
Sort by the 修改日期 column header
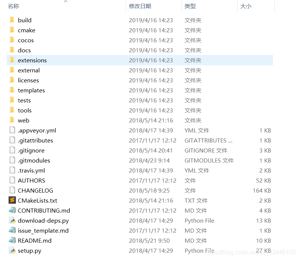point(140,6)
